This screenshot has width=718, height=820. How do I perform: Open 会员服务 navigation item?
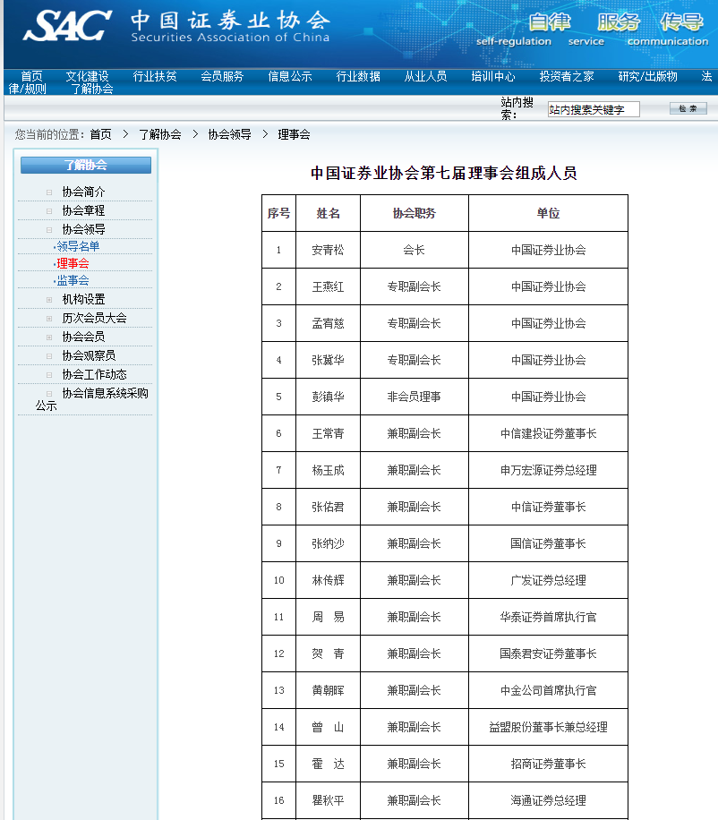[222, 76]
